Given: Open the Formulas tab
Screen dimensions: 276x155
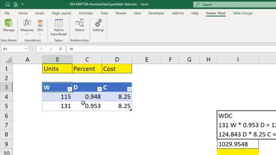Looking at the screenshot, I should pos(86,13).
